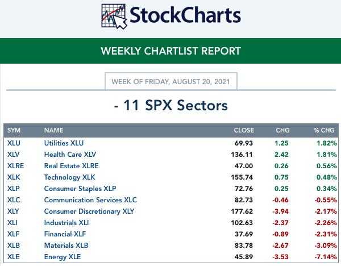Click the Weekly ChartList Report banner
The height and width of the screenshot is (266, 341).
tap(170, 51)
